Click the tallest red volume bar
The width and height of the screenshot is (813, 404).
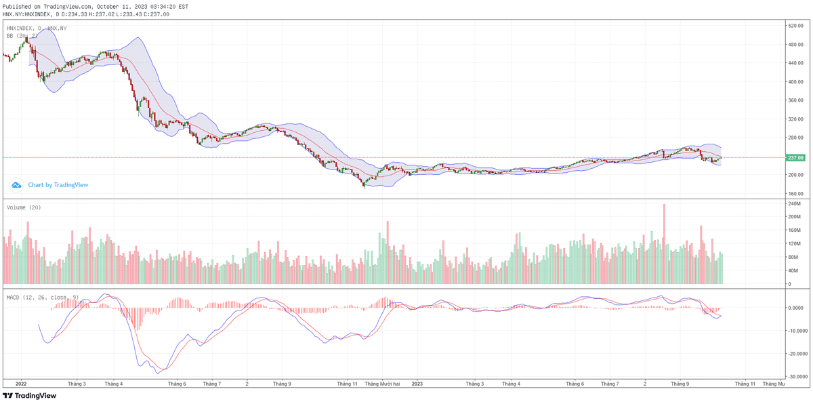(664, 244)
